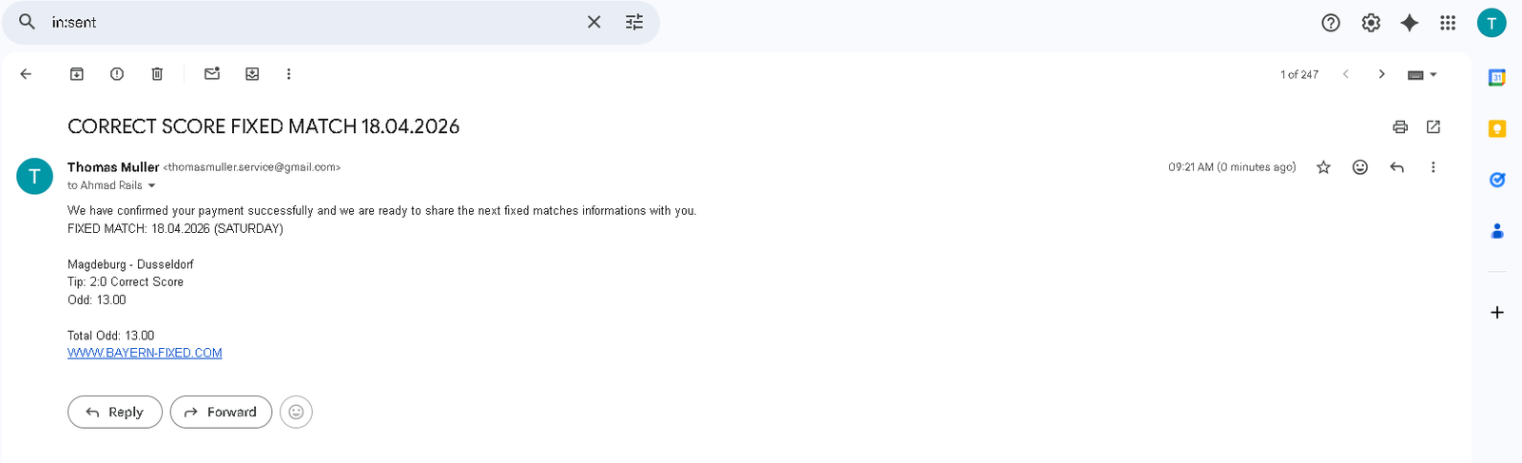
Task: Get add-ons with the plus icon
Action: click(1496, 313)
